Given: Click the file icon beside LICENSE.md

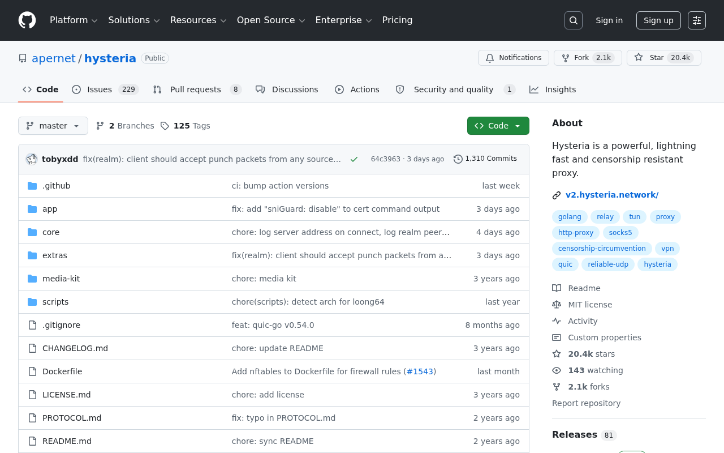Looking at the screenshot, I should pyautogui.click(x=32, y=395).
